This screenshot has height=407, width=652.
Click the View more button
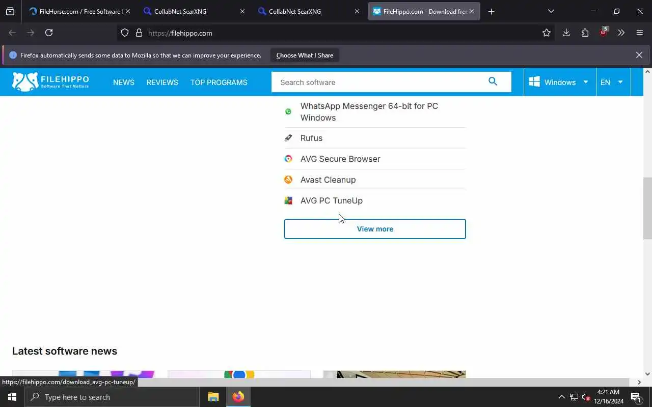[375, 229]
